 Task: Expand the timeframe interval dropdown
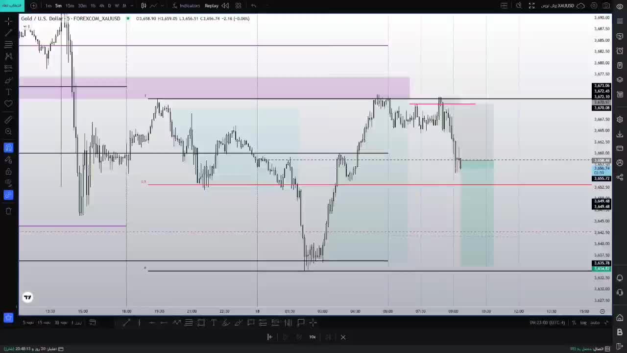(132, 6)
